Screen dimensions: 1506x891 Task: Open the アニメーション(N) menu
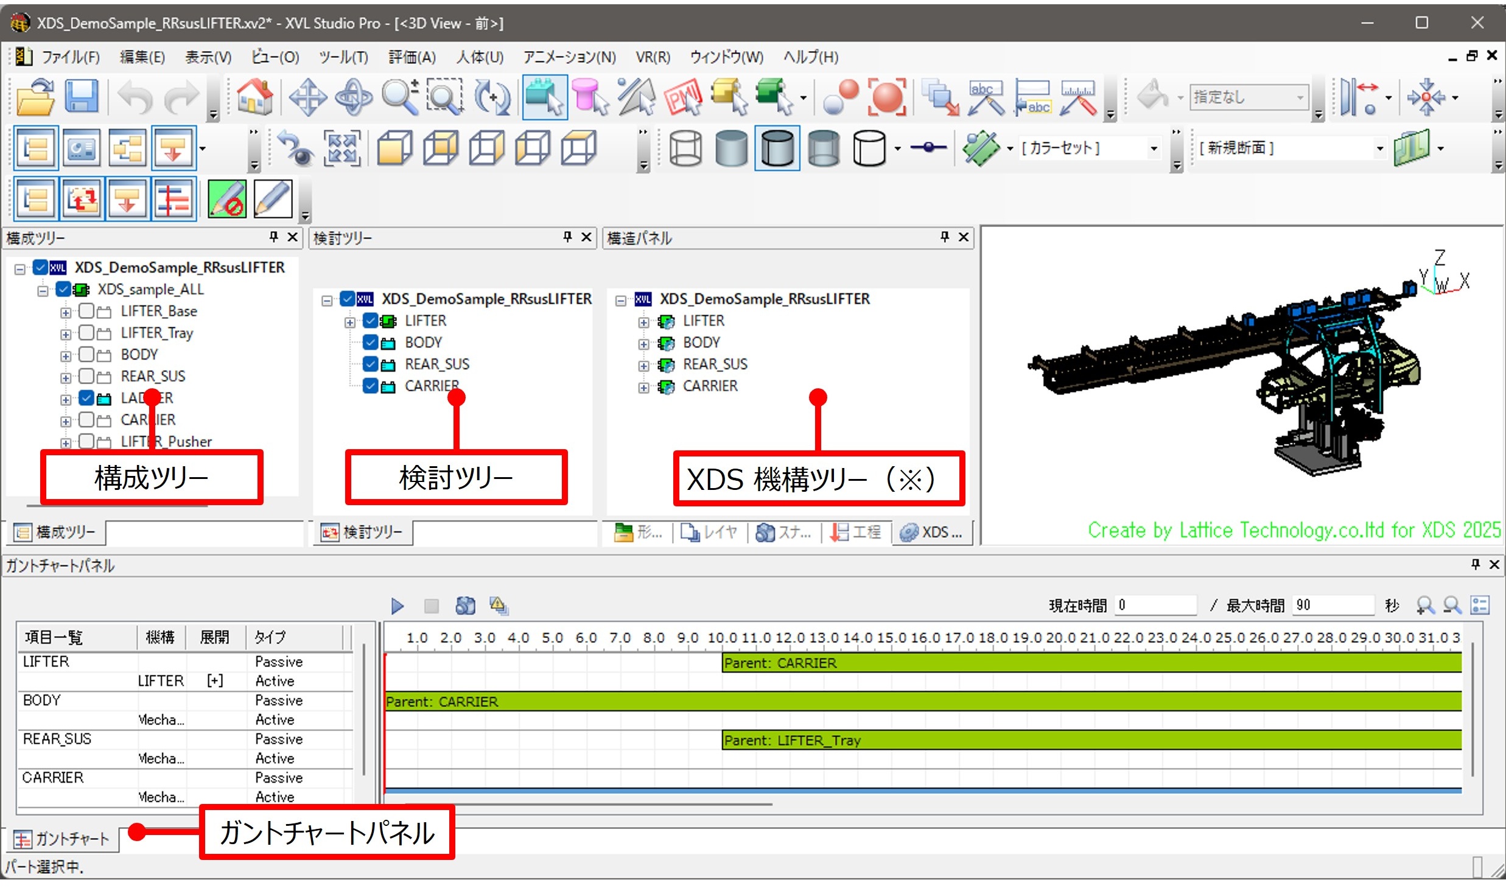(x=569, y=57)
